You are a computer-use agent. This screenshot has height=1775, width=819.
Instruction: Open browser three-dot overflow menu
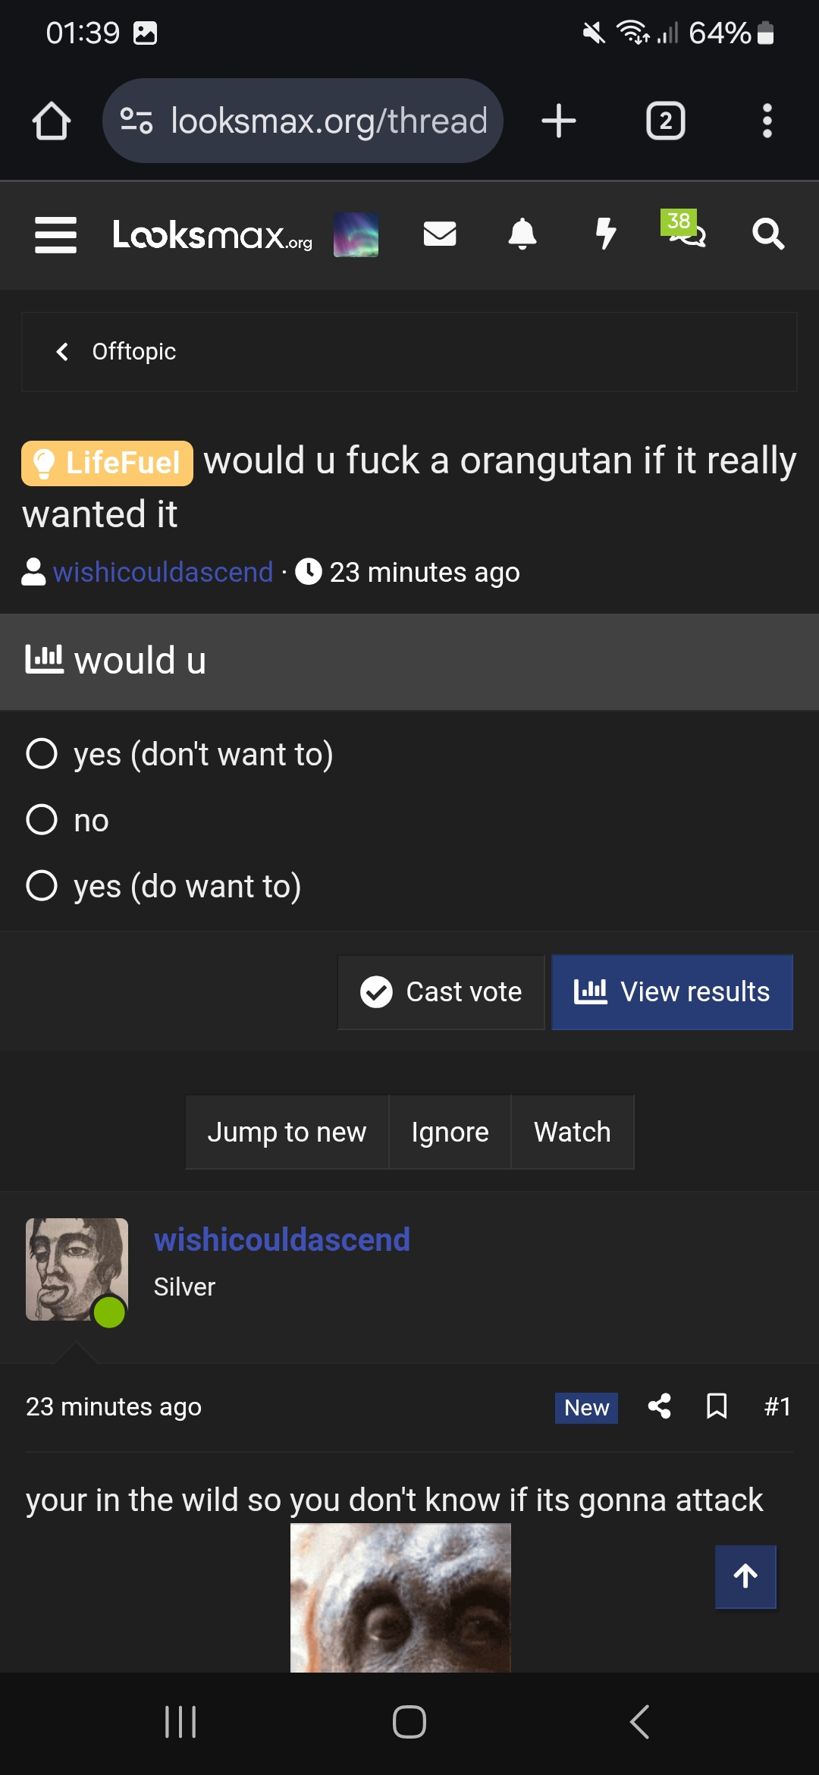pos(767,121)
